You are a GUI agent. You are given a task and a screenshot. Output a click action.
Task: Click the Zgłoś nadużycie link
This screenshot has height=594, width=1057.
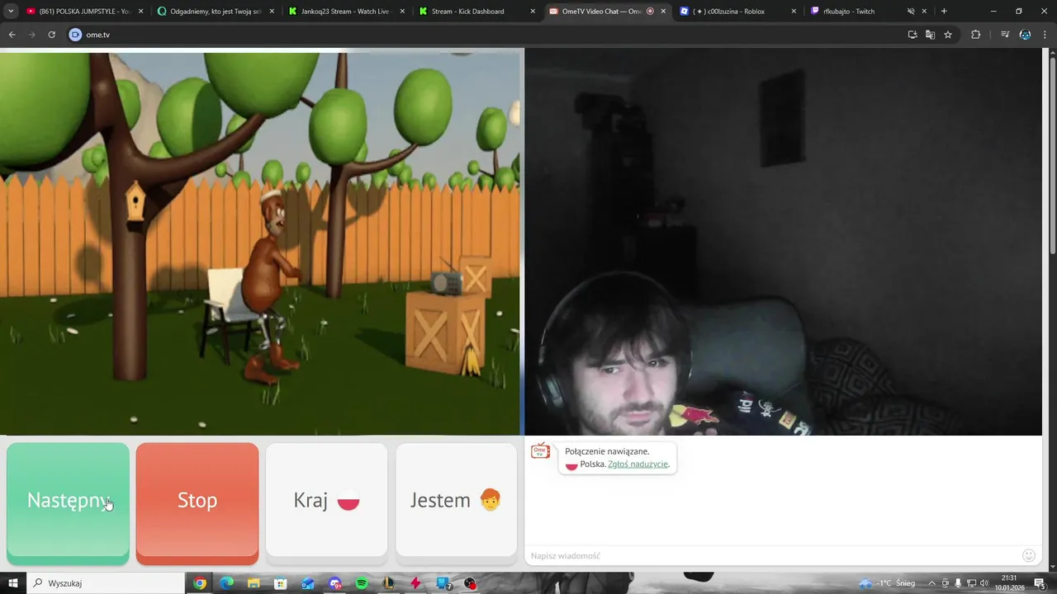tap(638, 464)
